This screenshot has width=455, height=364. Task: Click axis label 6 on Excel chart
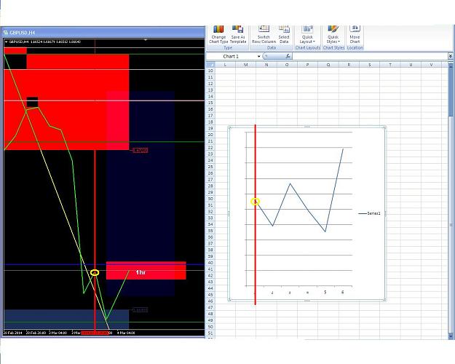tap(343, 293)
